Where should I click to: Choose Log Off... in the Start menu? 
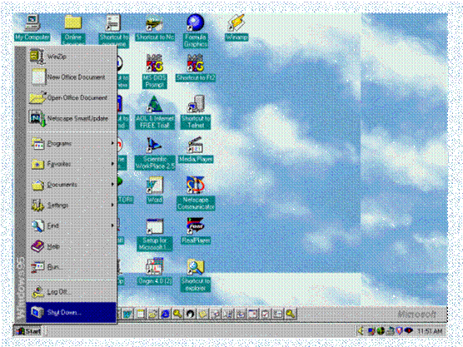[72, 292]
